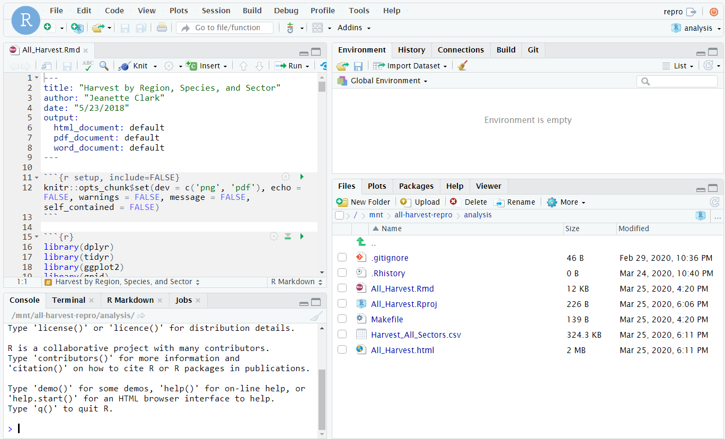Check the All_Harvest.Rproj file checkbox
Image resolution: width=725 pixels, height=439 pixels.
tap(342, 304)
